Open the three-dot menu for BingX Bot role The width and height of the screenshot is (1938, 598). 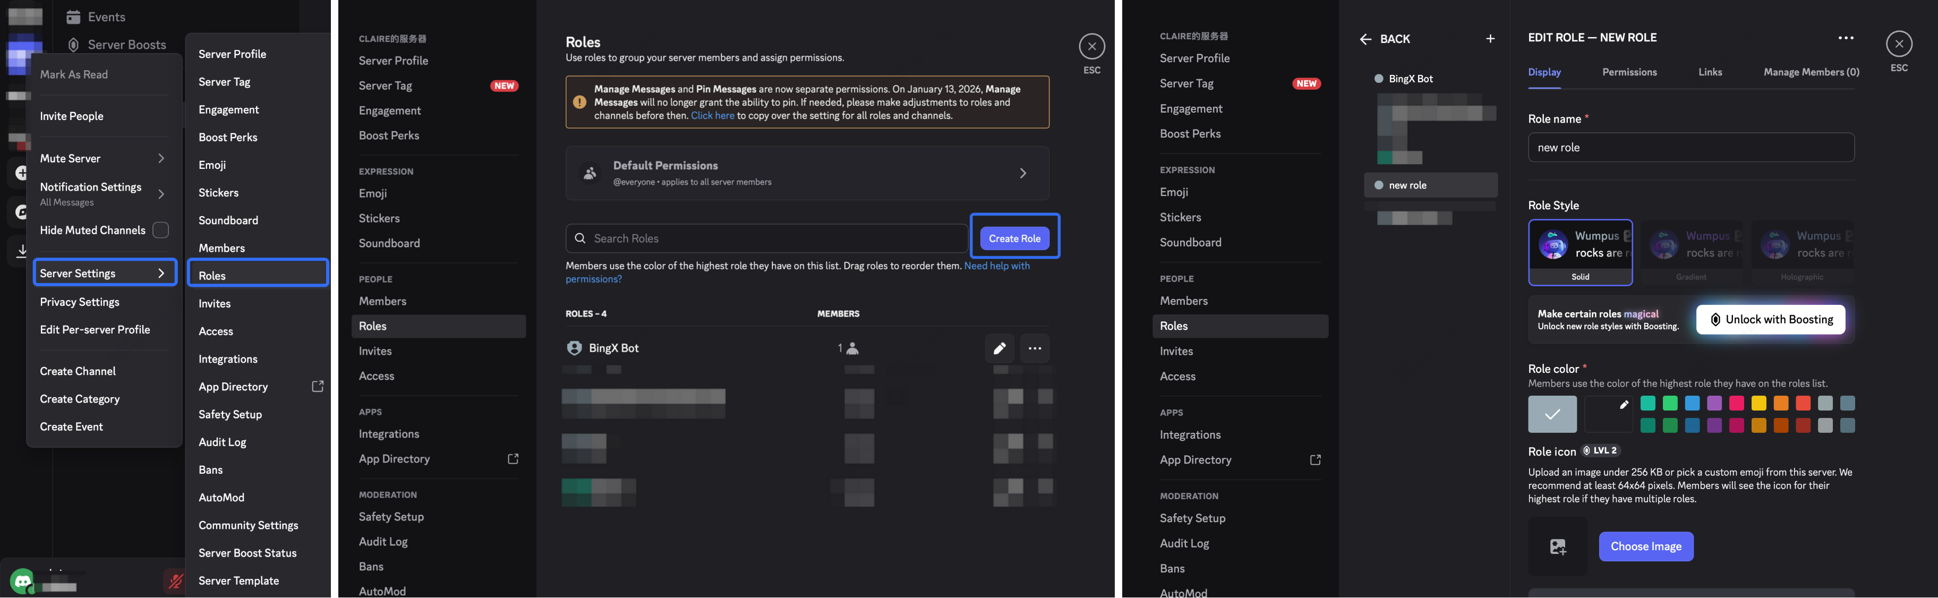coord(1035,348)
